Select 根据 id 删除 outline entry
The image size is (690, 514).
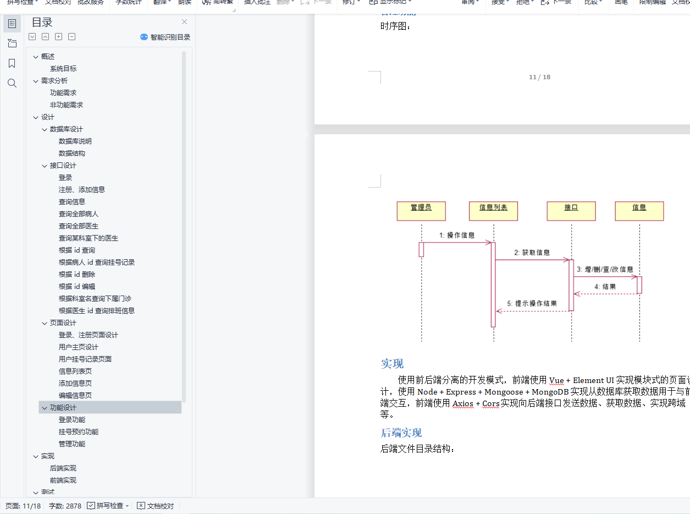[x=77, y=275]
